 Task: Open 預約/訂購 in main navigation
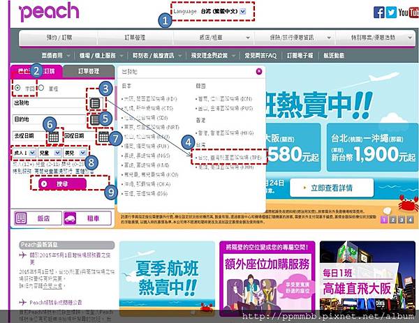(59, 38)
